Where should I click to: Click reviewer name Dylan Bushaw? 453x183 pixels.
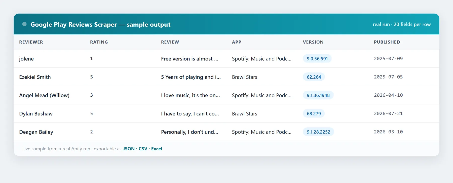[x=36, y=114]
